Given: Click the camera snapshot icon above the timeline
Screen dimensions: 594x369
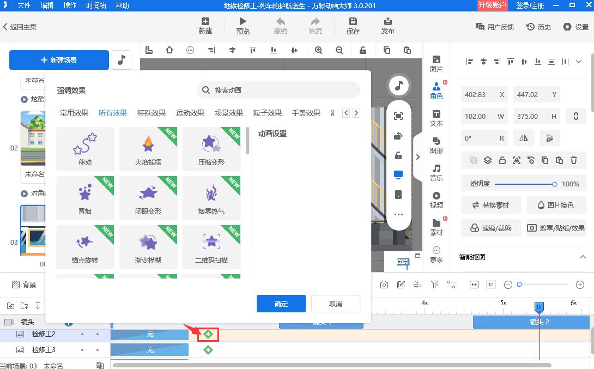Looking at the screenshot, I should tap(385, 284).
